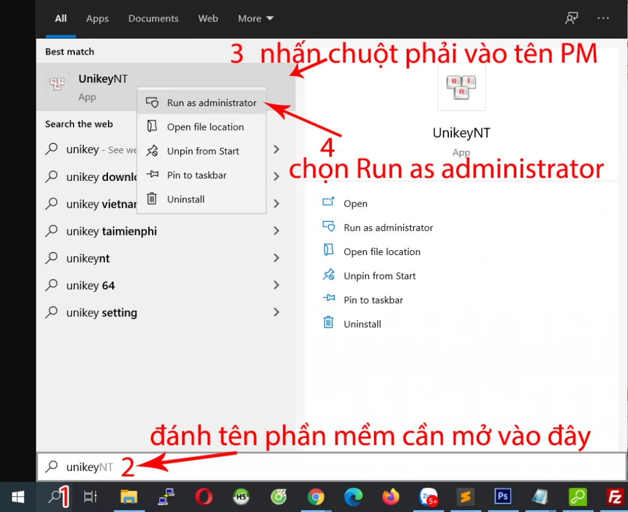The image size is (628, 512).
Task: Choose Pin to taskbar in context menu
Action: coord(201,175)
